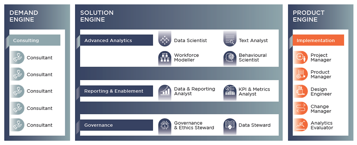Select the orange Implementation banner

[318, 40]
